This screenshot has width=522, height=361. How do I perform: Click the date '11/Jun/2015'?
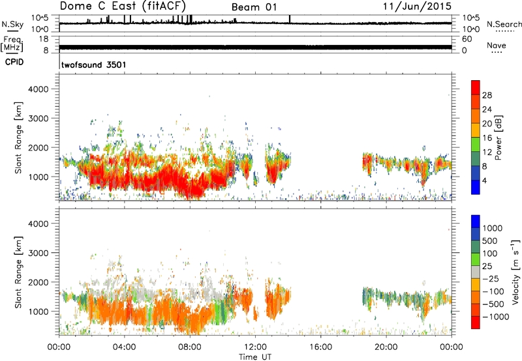click(x=417, y=6)
